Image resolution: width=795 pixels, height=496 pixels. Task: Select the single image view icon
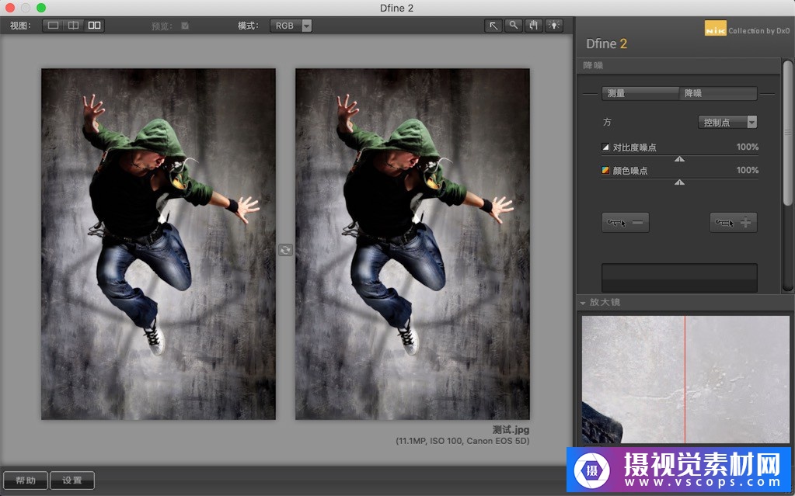tap(53, 26)
